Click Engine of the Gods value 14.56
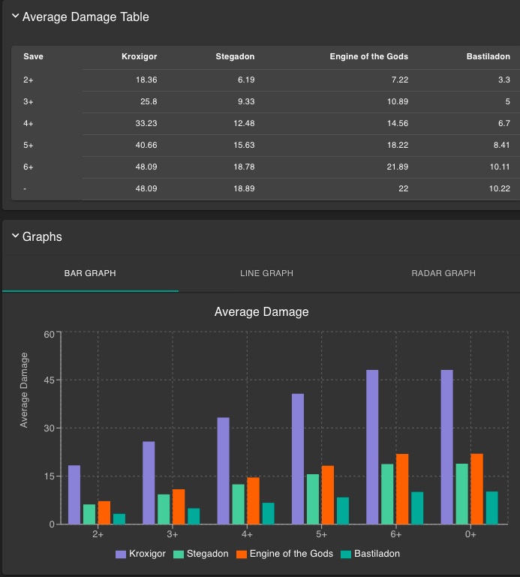520x577 pixels. [x=398, y=123]
